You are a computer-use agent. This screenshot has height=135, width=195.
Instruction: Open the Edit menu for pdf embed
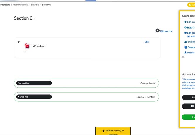pos(147,42)
